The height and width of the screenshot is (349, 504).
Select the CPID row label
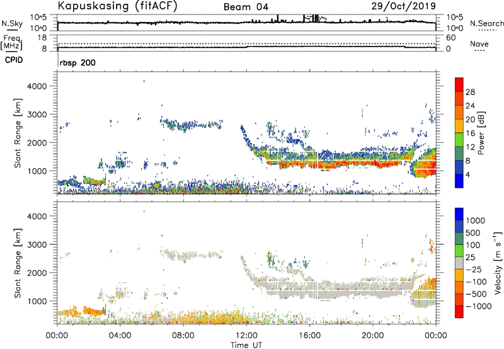[x=14, y=60]
